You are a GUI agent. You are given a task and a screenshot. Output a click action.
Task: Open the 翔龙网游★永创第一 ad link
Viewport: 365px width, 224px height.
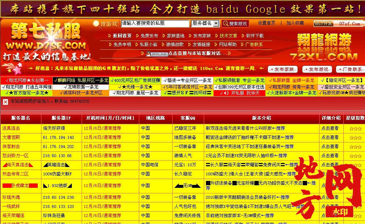pos(26,80)
